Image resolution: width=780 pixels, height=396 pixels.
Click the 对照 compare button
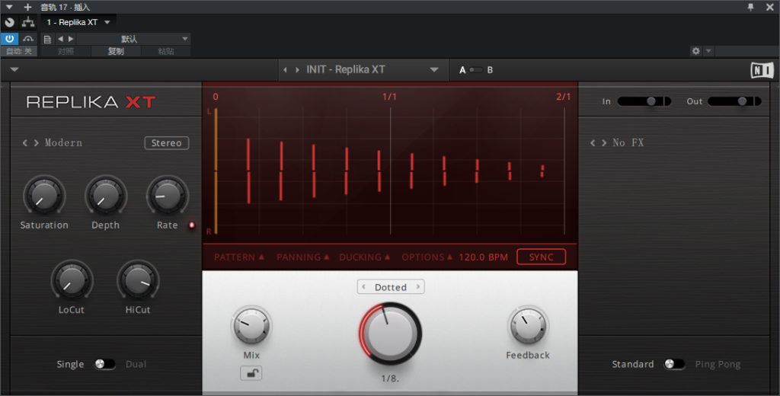click(66, 51)
